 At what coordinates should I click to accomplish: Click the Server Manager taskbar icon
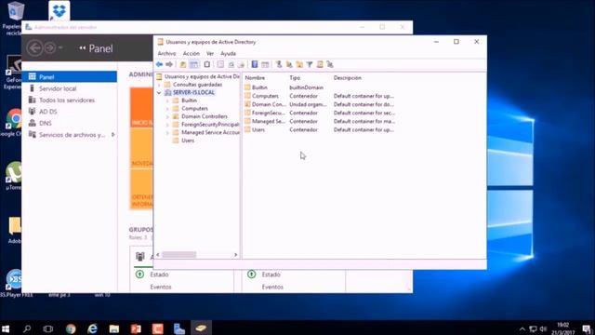179,328
